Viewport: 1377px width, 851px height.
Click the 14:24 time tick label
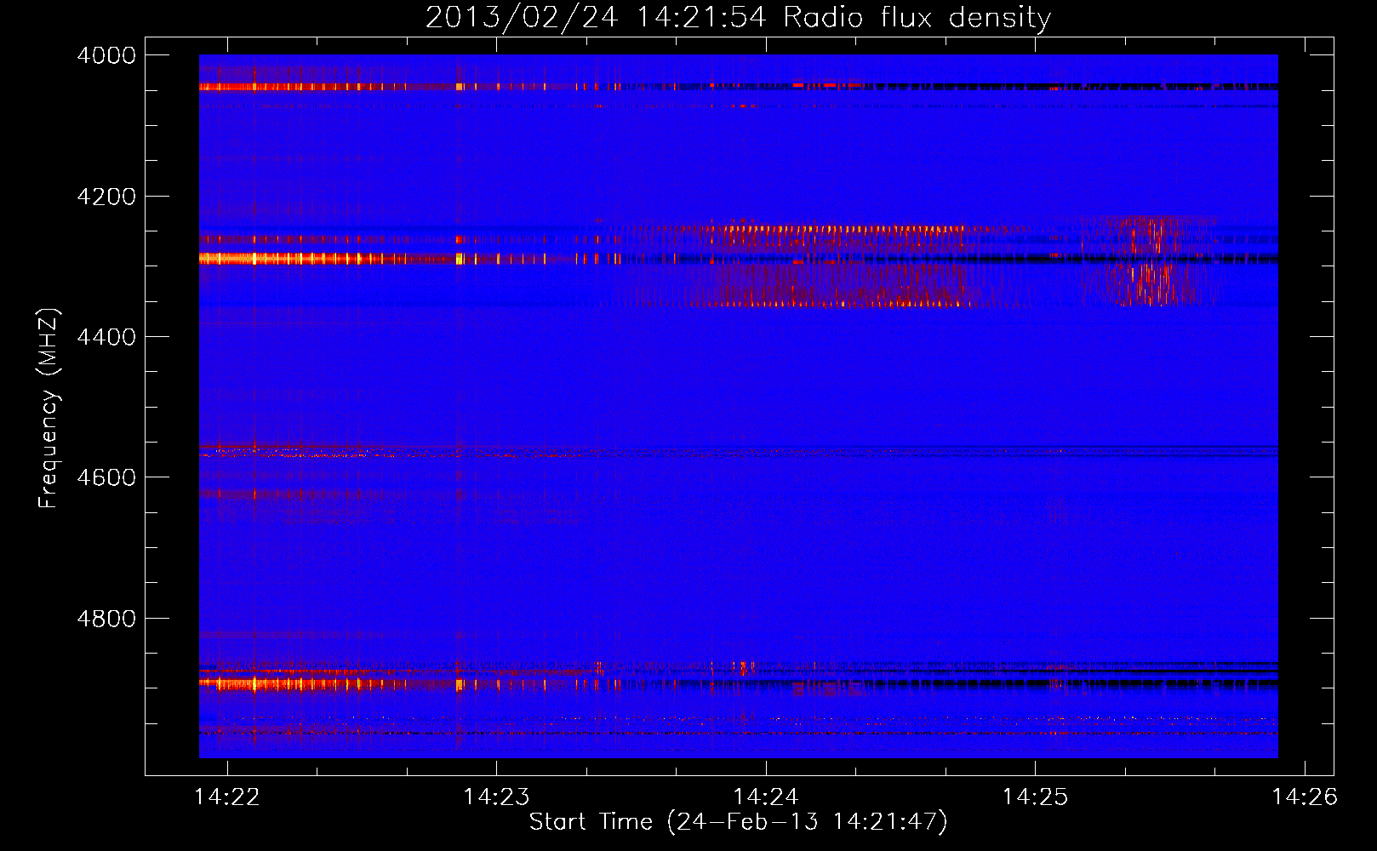pyautogui.click(x=766, y=797)
